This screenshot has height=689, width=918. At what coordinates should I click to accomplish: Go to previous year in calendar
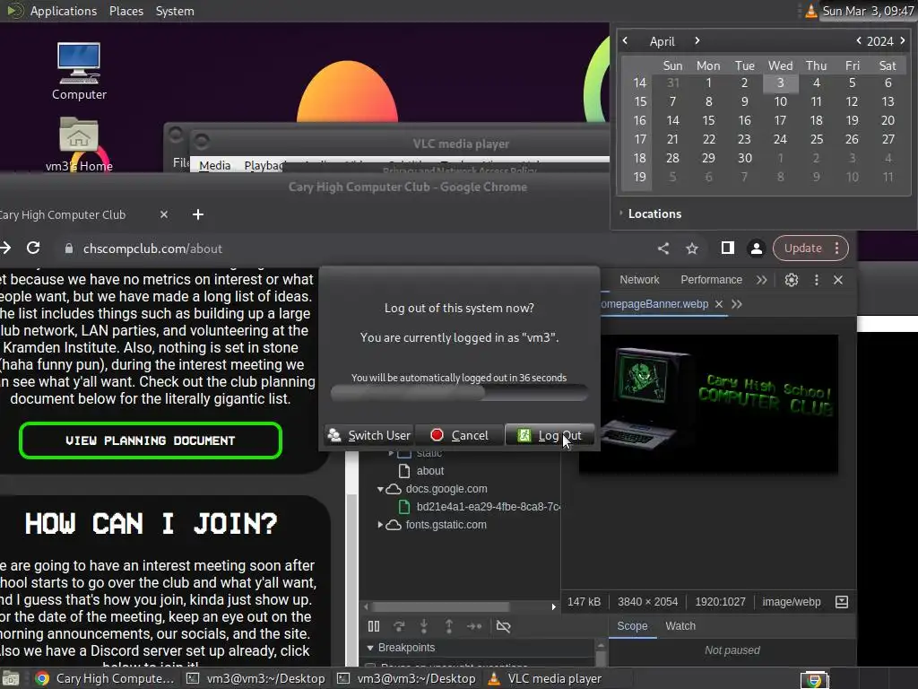858,40
